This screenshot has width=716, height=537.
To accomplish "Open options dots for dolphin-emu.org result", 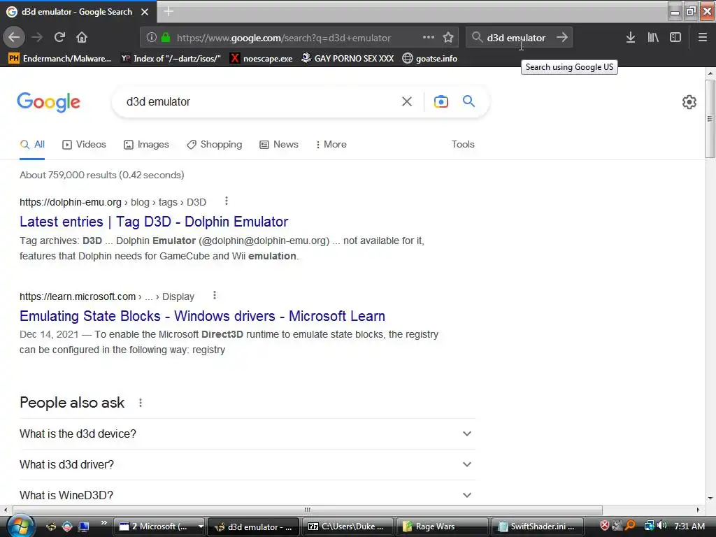I will tap(227, 201).
